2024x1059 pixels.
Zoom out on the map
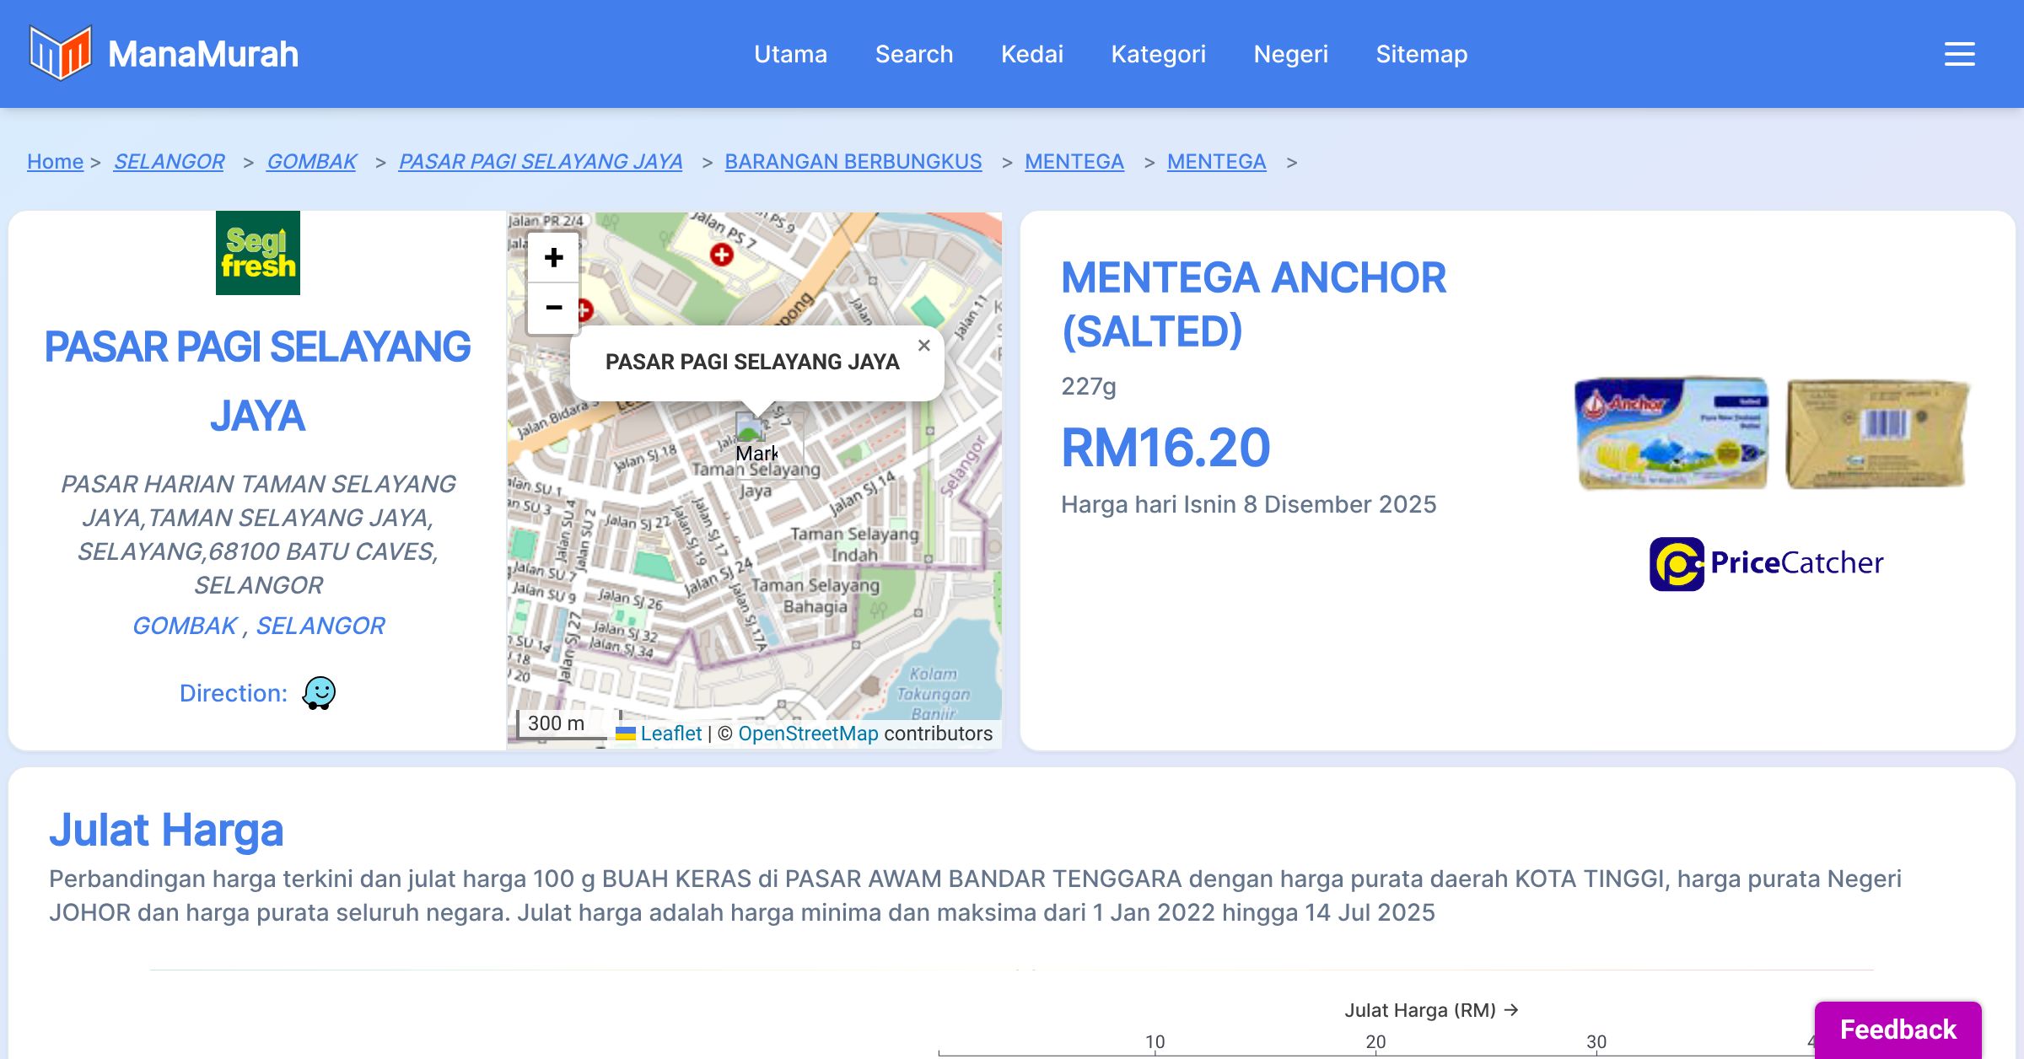tap(553, 308)
